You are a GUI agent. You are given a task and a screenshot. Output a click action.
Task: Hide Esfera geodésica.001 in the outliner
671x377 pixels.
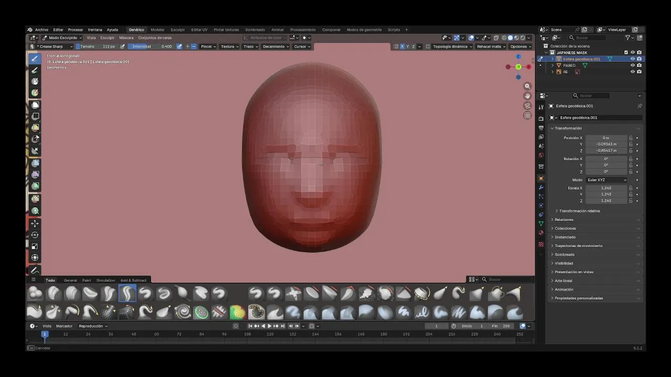632,59
